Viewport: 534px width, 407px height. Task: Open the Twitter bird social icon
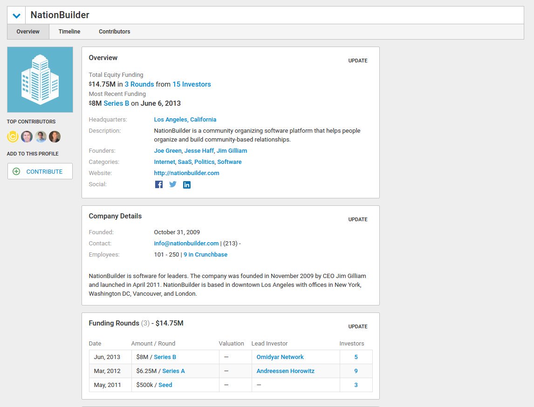(x=173, y=184)
